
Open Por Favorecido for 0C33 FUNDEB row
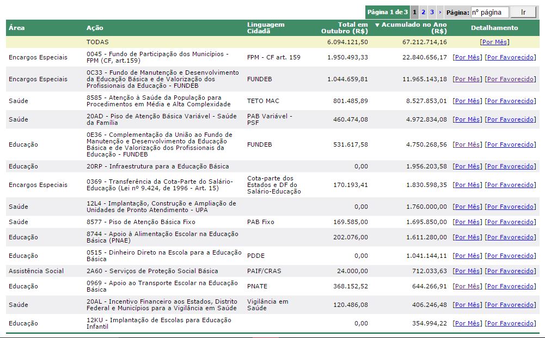[510, 80]
